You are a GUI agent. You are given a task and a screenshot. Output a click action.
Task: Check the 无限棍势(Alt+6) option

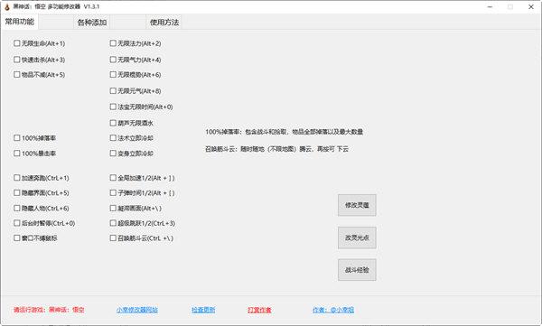[113, 74]
